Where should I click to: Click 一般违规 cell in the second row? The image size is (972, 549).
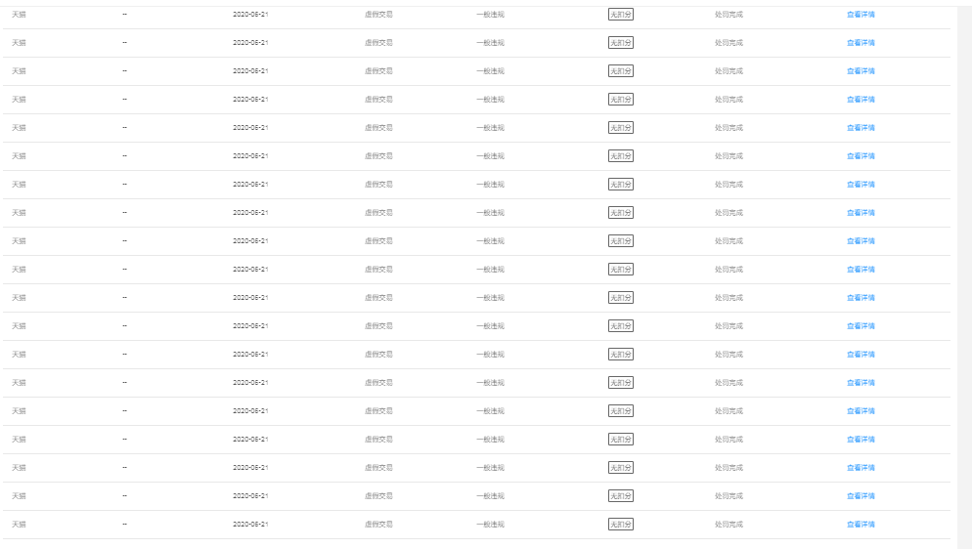490,43
